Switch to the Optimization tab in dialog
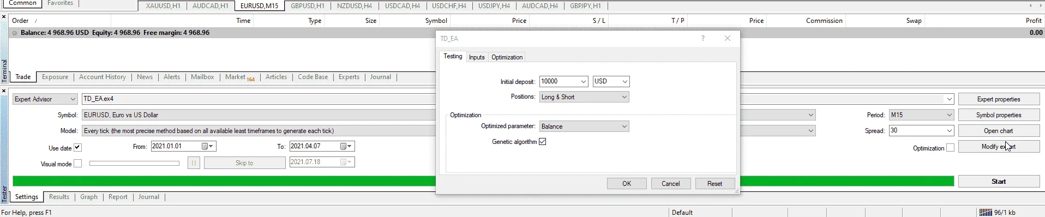Screen dimensions: 1045x217 tap(507, 57)
